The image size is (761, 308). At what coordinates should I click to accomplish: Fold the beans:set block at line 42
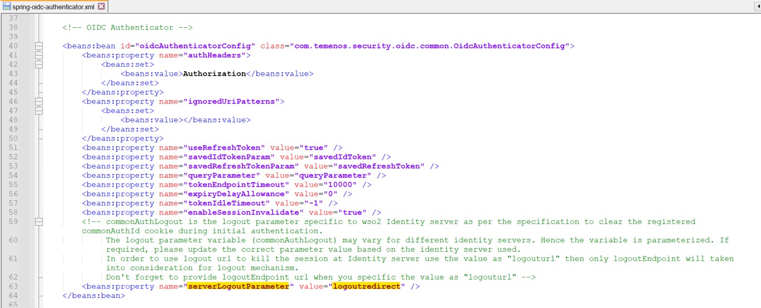coord(39,64)
